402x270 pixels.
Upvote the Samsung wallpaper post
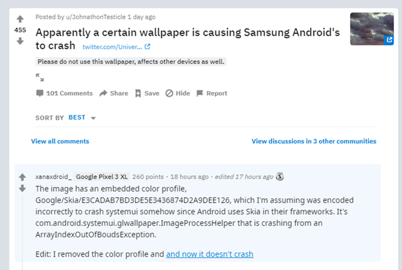20,19
